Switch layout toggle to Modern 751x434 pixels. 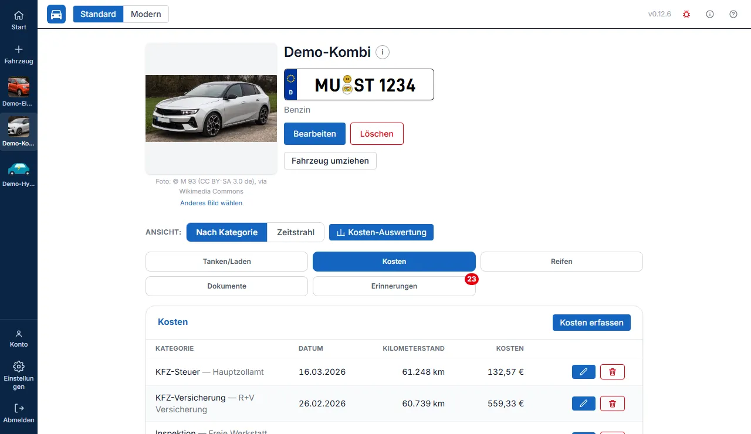pyautogui.click(x=146, y=14)
